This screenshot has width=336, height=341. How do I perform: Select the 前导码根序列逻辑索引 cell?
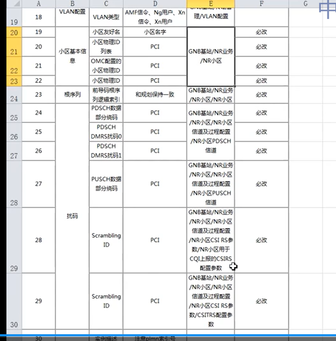[x=106, y=95]
